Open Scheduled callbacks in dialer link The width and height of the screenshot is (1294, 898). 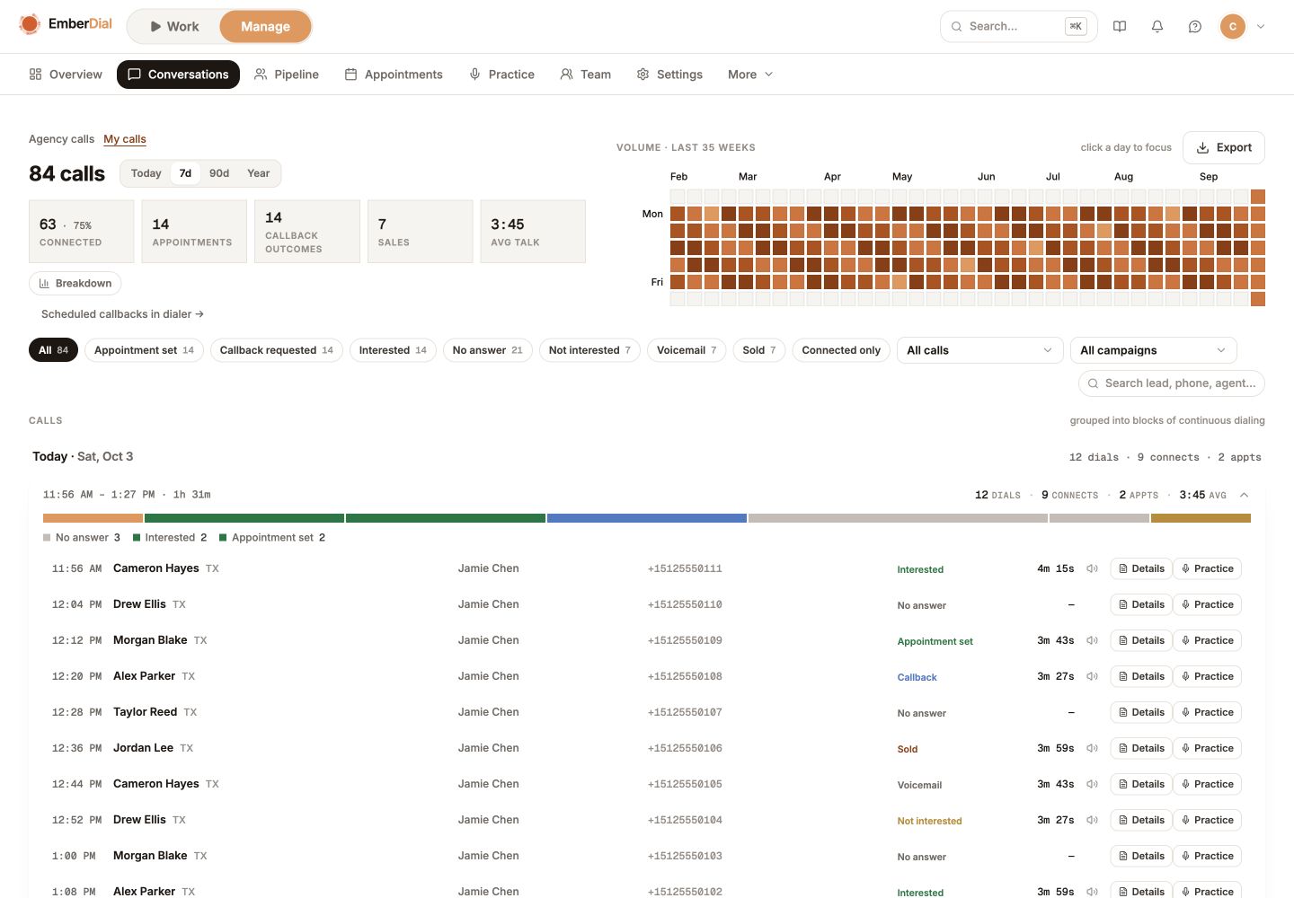(x=123, y=314)
